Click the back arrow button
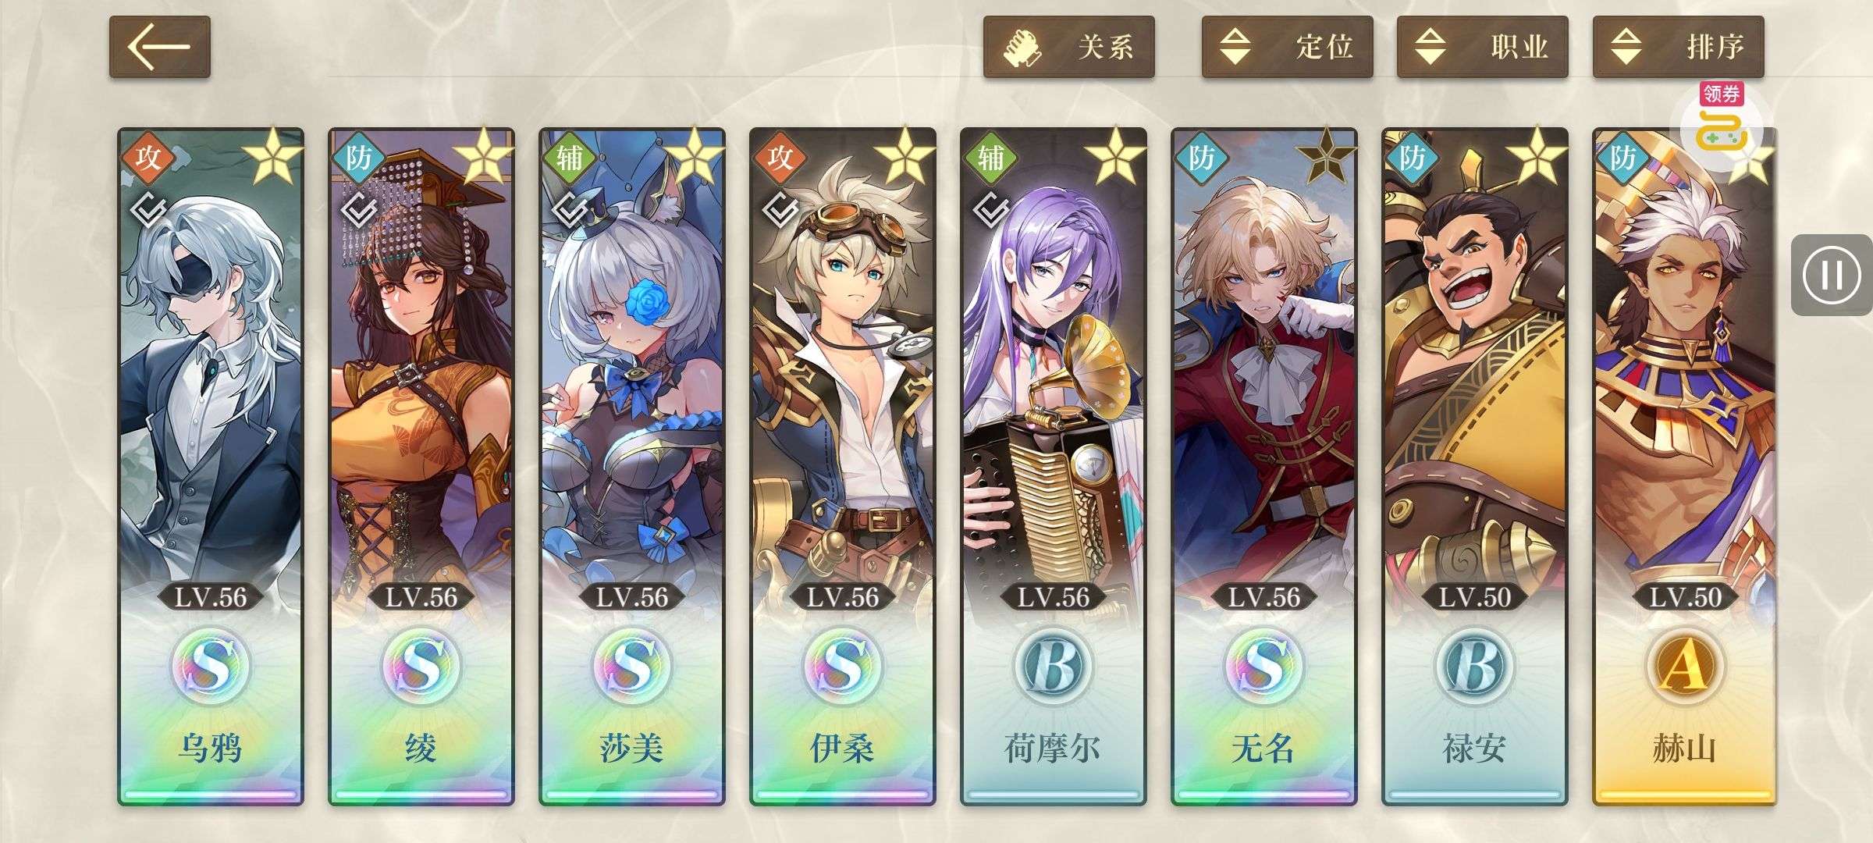 [159, 47]
